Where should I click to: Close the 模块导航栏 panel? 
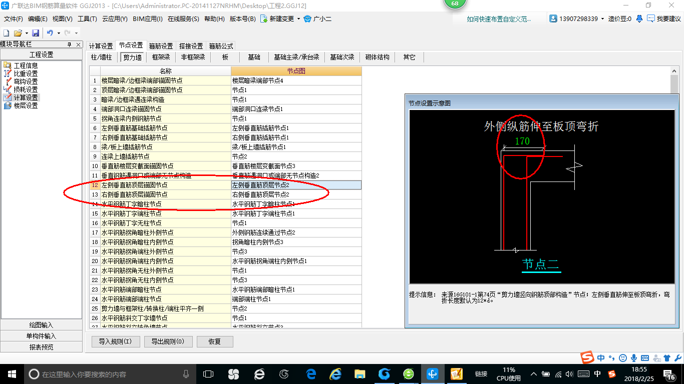tap(79, 44)
